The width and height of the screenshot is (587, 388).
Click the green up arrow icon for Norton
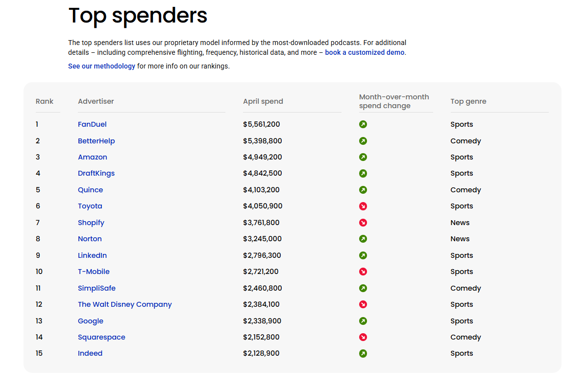click(x=363, y=239)
